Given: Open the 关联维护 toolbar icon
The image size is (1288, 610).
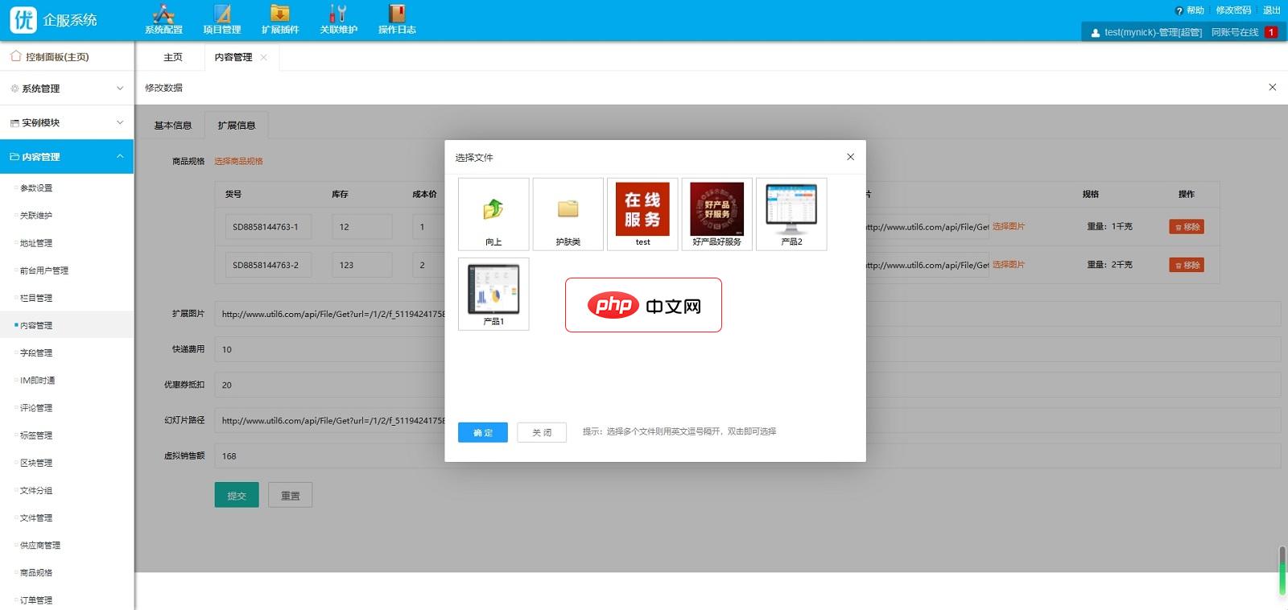Looking at the screenshot, I should point(338,19).
